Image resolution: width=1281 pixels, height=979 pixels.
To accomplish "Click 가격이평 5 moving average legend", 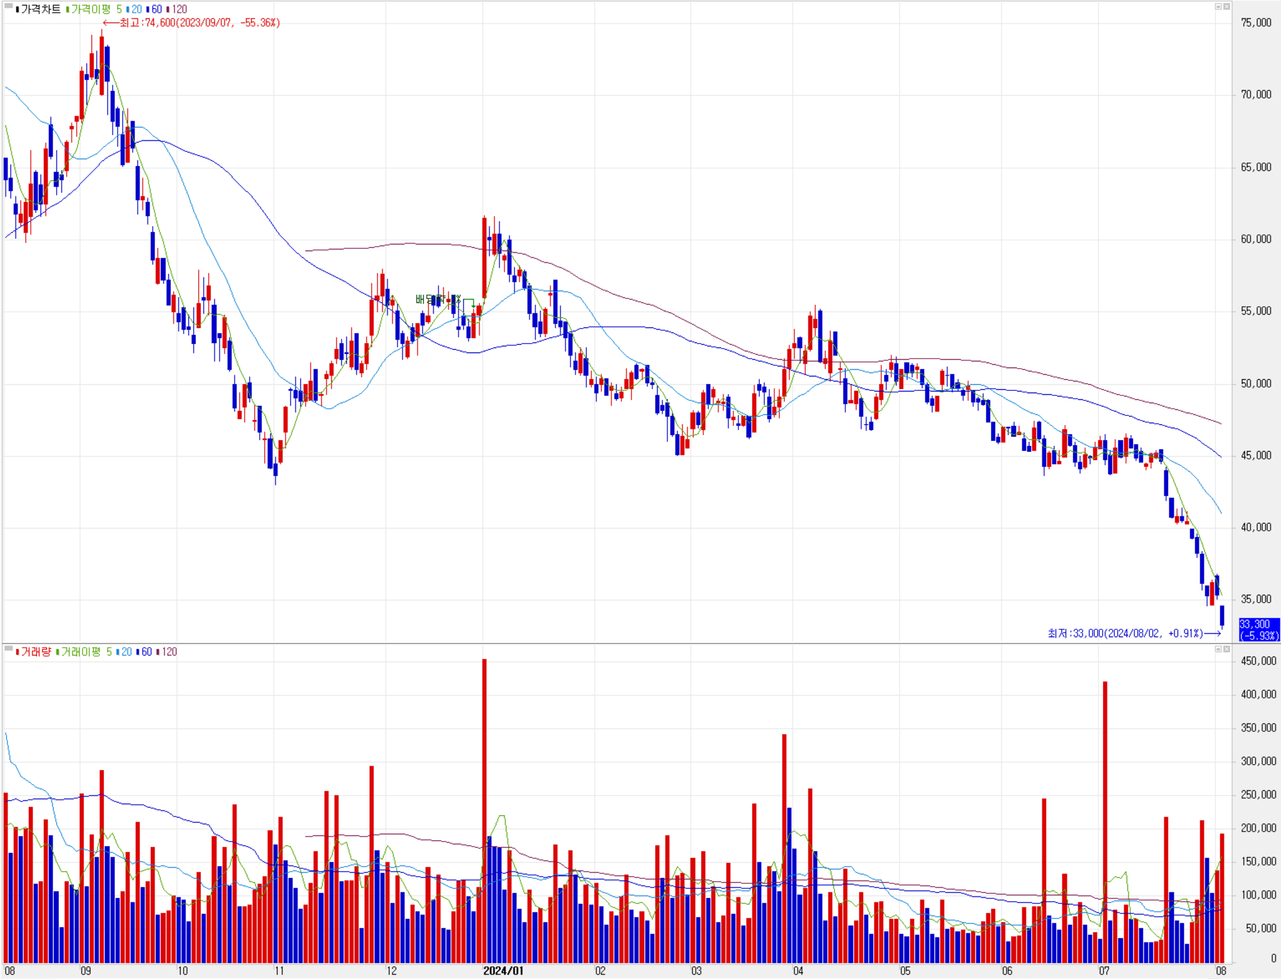I will click(x=96, y=9).
